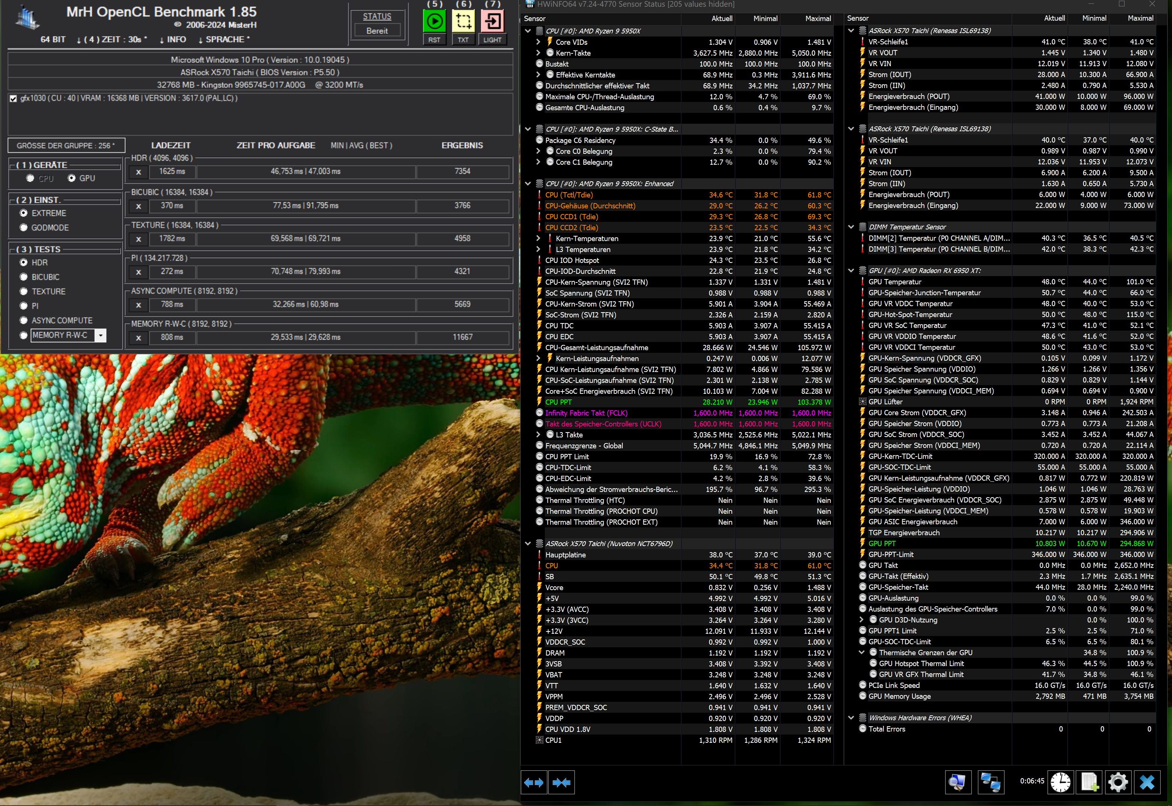The image size is (1172, 806).
Task: Click the TXT screenshot selection icon
Action: [463, 21]
